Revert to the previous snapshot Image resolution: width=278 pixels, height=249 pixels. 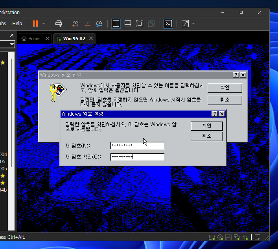87,24
